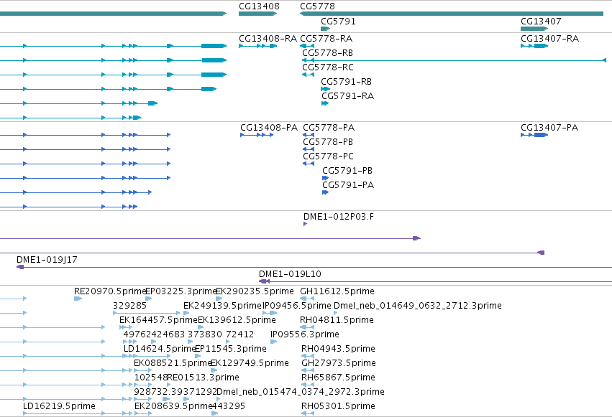The width and height of the screenshot is (612, 417).
Task: Select the CG13408-PA protein label
Action: tap(269, 128)
